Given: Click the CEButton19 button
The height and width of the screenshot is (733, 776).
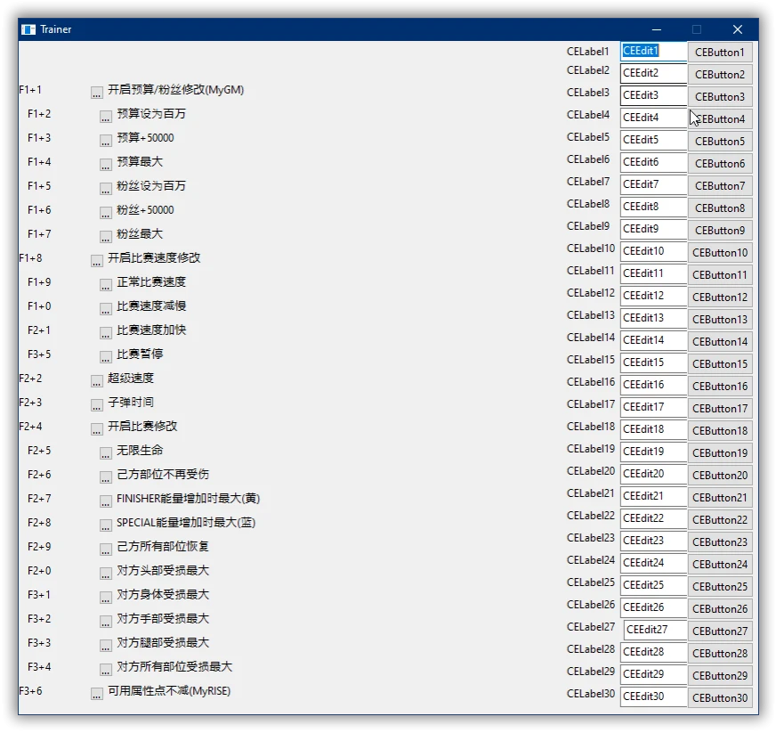Looking at the screenshot, I should tap(720, 453).
